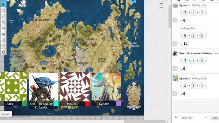Select the arrow Select tool
The image size is (219, 123).
tap(3, 4)
